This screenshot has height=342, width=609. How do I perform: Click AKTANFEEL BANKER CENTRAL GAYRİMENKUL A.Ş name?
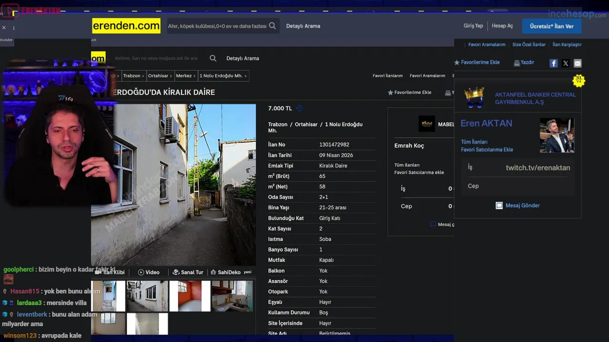pos(535,98)
